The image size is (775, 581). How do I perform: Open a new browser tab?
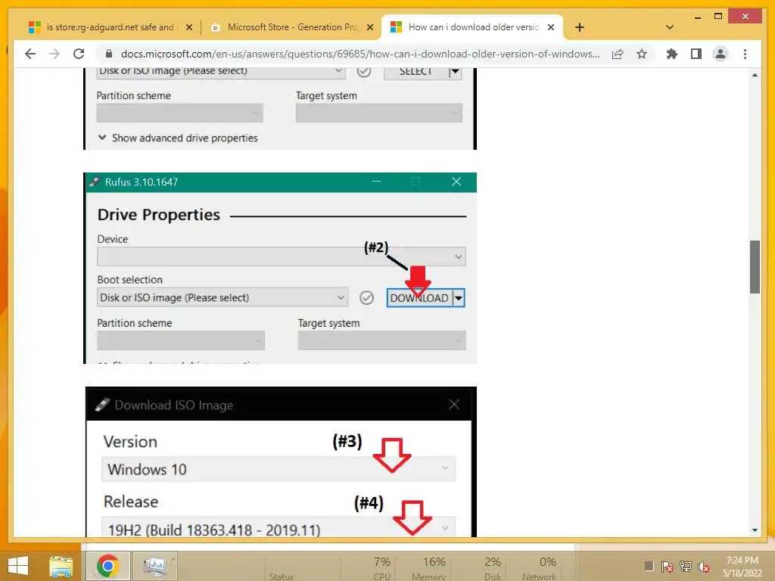(x=580, y=27)
